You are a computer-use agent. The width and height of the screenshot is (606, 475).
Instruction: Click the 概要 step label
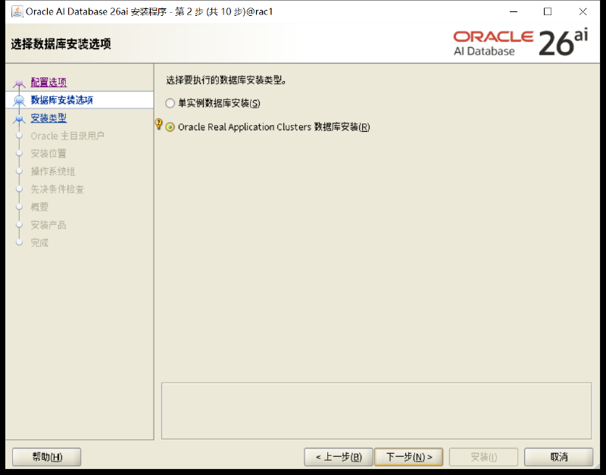click(39, 207)
